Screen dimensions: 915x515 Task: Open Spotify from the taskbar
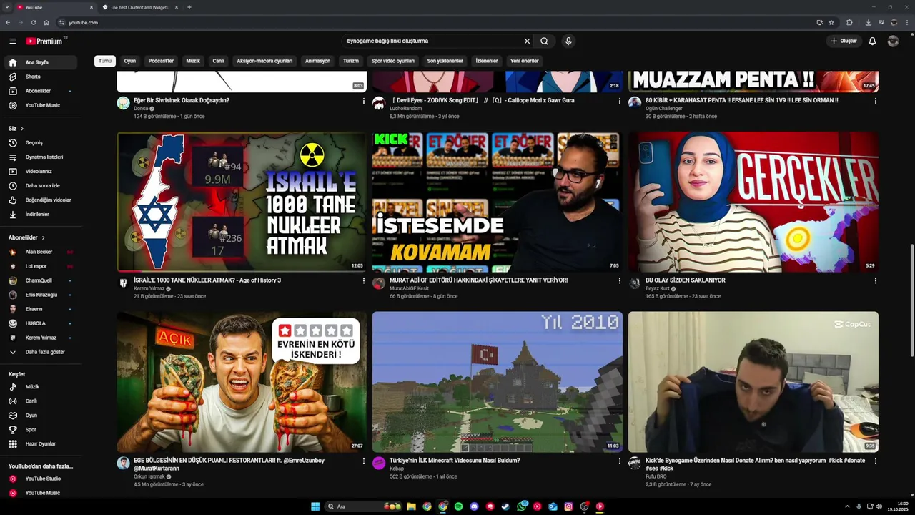point(458,506)
